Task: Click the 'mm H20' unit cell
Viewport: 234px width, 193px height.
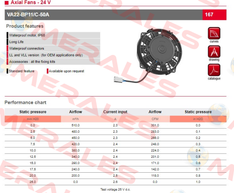Action: coord(33,119)
